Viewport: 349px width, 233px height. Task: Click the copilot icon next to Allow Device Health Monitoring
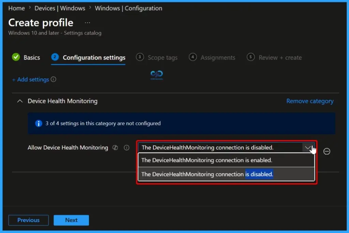click(x=115, y=148)
